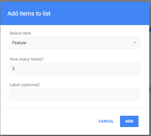The image size is (151, 136).
Task: Click the 'Label (optional)' caption
Action: pos(24,85)
